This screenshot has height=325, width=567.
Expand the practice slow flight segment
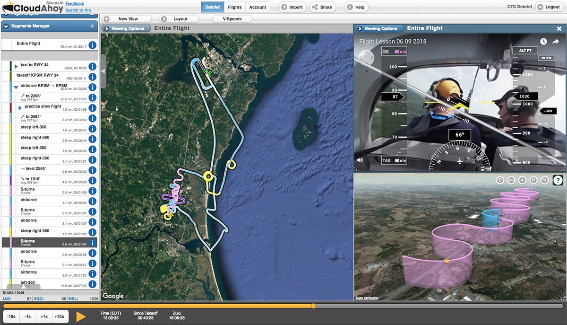click(20, 108)
